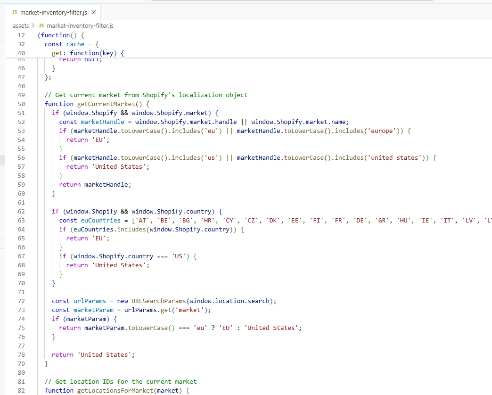Click the getLocationsForMarket function name

115,390
